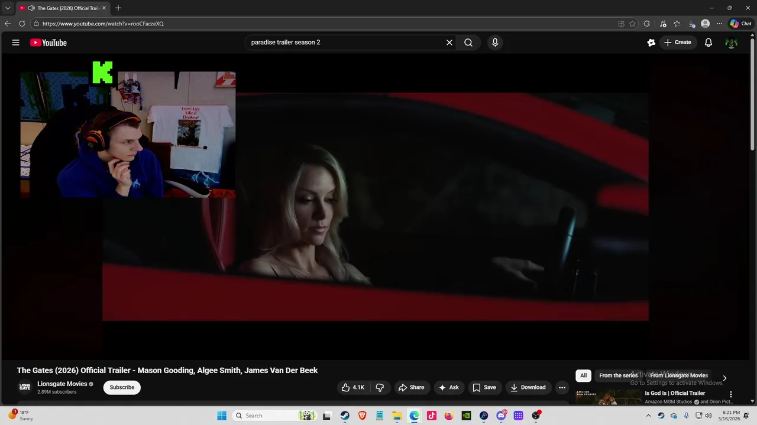Select the From Lionsgate Movies chip
Viewport: 757px width, 425px height.
(x=679, y=375)
